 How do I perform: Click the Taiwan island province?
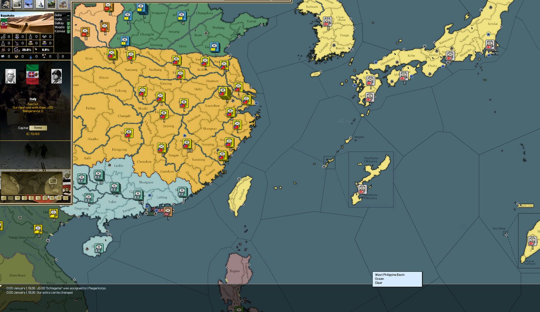click(240, 195)
